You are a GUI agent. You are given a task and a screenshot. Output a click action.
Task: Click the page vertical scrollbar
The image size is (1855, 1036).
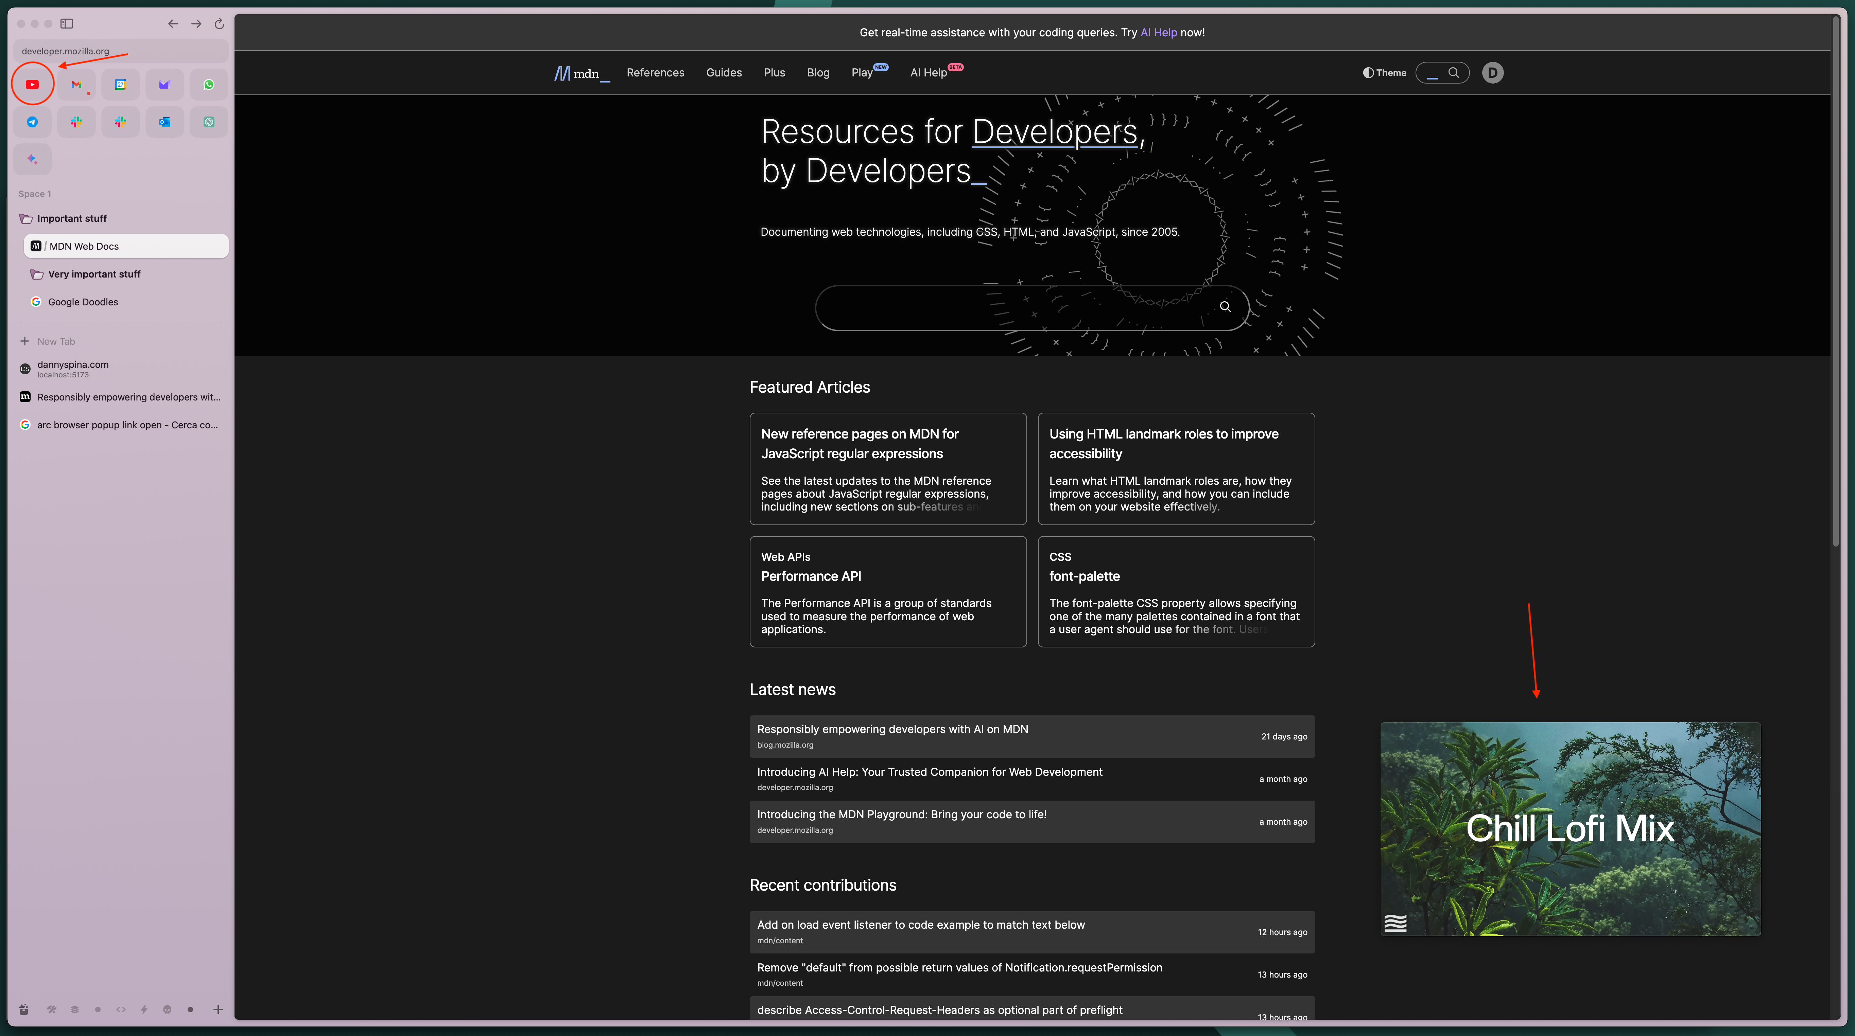[x=1836, y=281]
